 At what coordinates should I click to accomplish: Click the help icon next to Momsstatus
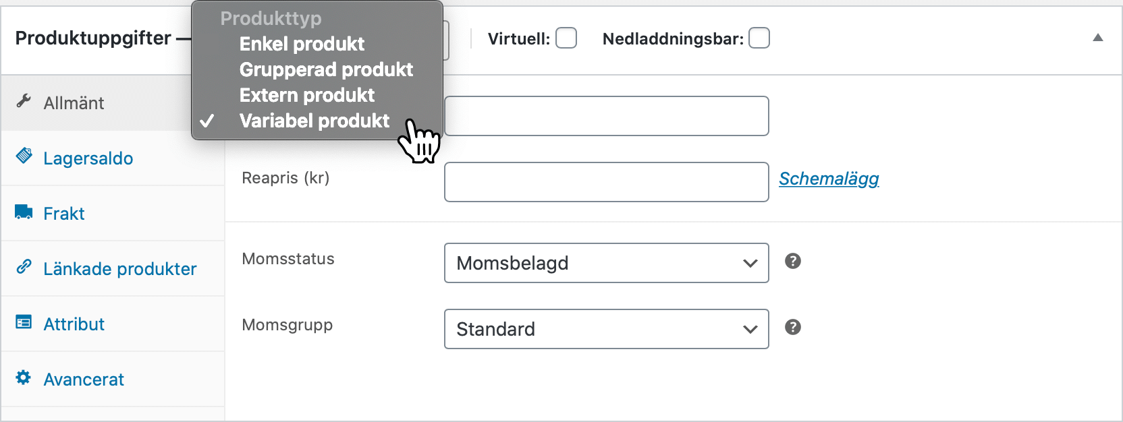click(x=793, y=261)
